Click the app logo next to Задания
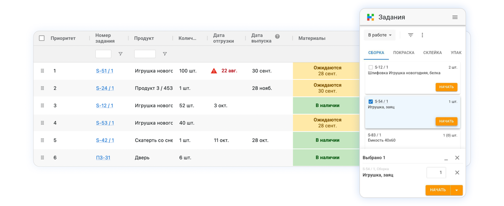This screenshot has width=504, height=206. 370,17
